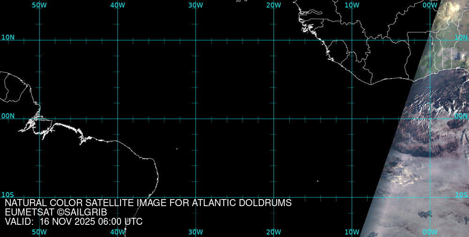Click the 00W label along the top edge

(x=430, y=5)
